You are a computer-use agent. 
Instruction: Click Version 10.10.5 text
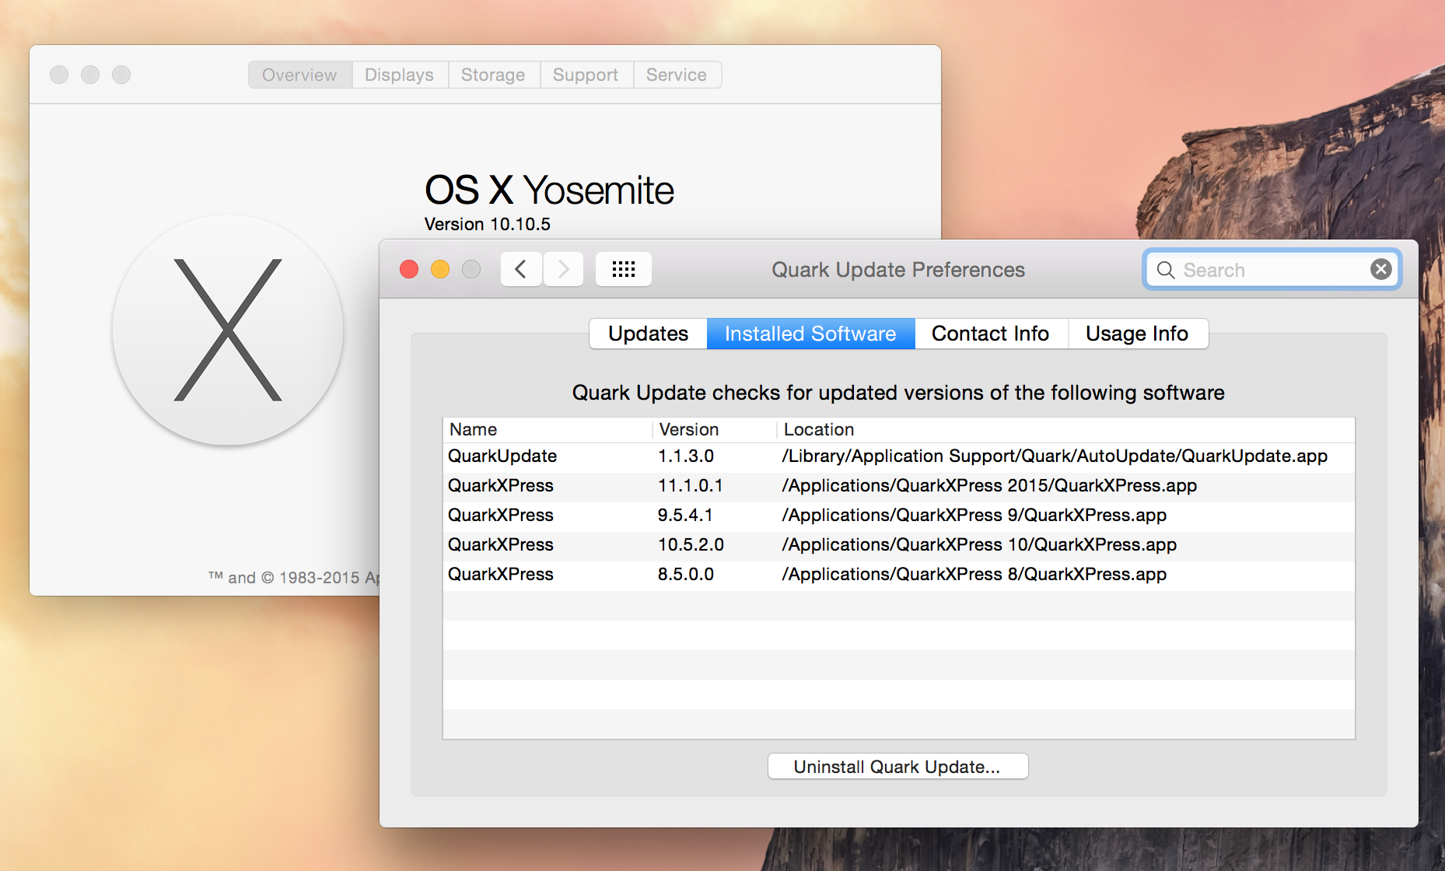pyautogui.click(x=488, y=224)
